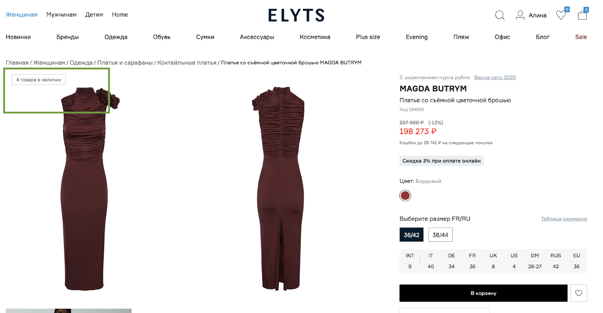
Task: Click the ELYTS logo
Action: [x=296, y=15]
